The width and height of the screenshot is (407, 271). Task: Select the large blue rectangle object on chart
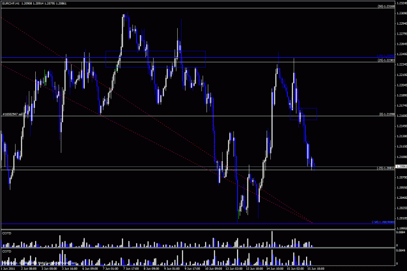[x=156, y=59]
